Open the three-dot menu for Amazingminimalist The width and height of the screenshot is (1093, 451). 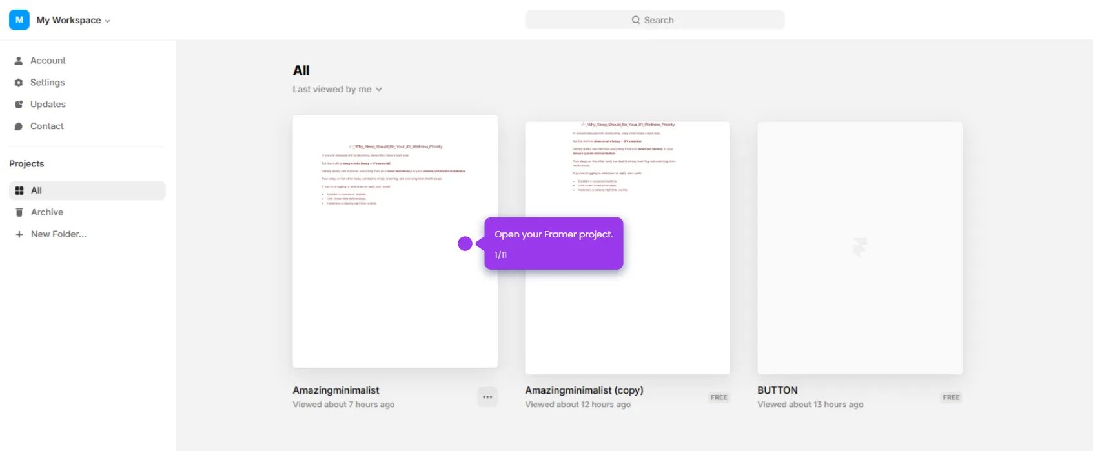click(x=487, y=397)
